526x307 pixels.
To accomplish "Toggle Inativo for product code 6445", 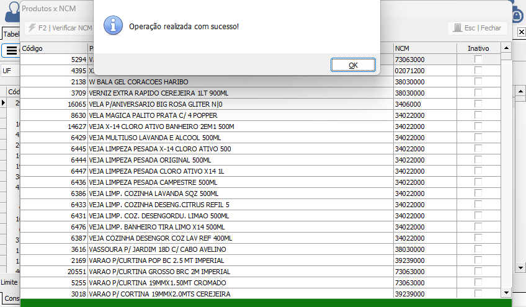I will pos(478,149).
